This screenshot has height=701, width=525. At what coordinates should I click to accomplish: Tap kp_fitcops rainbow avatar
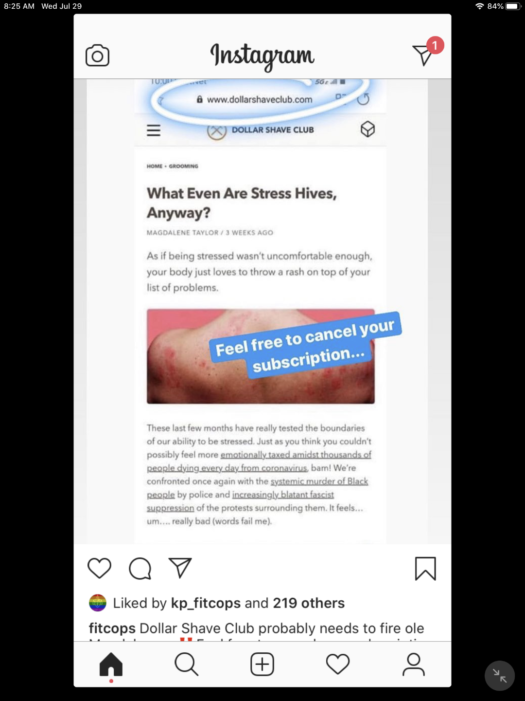98,603
